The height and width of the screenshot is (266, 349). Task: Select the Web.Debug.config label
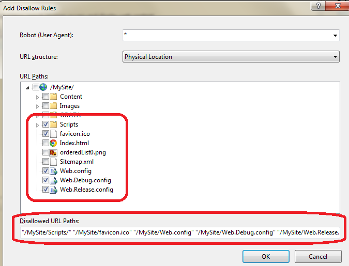tap(85, 180)
